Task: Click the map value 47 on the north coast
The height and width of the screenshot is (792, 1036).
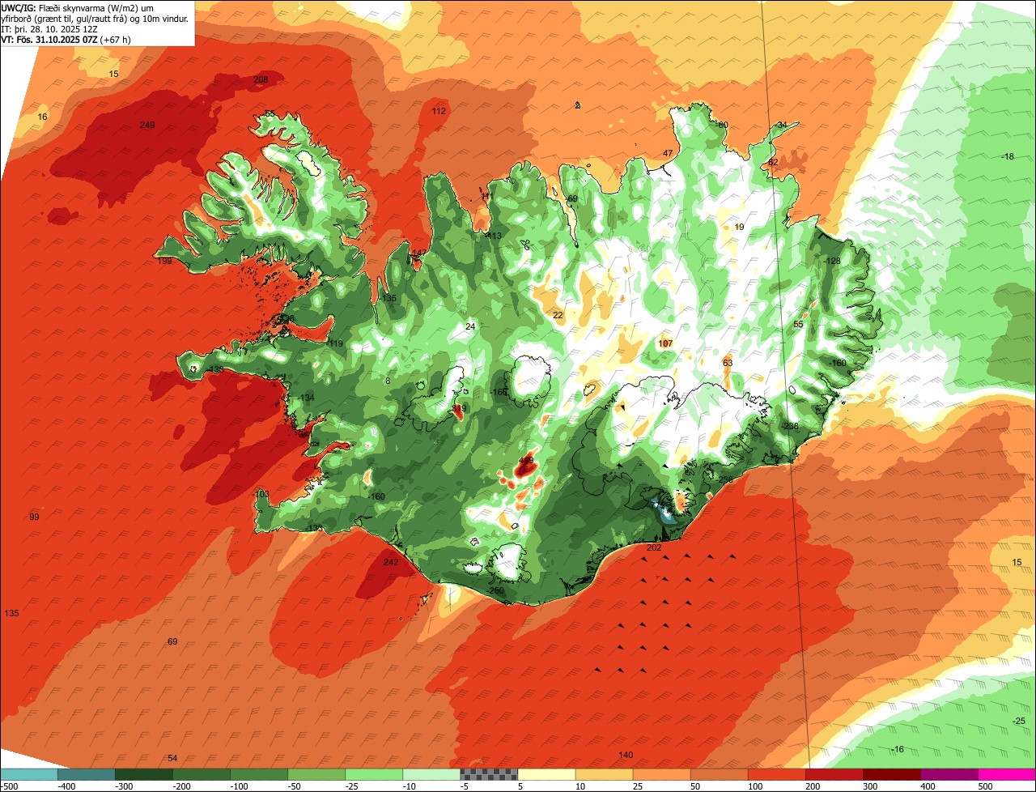Action: [668, 153]
